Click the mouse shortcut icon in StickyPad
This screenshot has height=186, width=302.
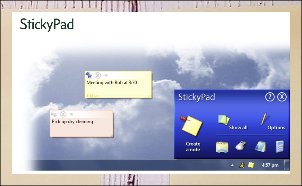241,146
